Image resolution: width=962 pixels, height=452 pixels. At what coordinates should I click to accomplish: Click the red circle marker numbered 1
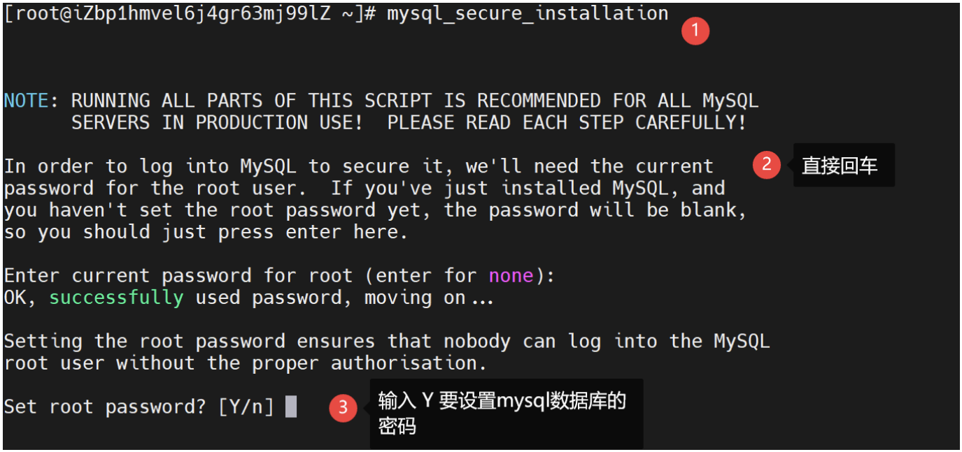click(x=695, y=31)
